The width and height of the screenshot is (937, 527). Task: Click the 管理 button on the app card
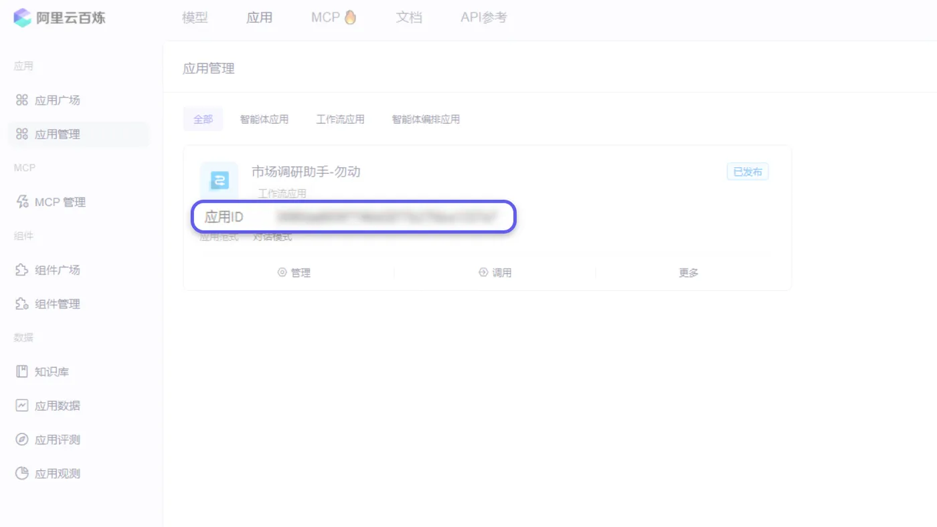[294, 273]
